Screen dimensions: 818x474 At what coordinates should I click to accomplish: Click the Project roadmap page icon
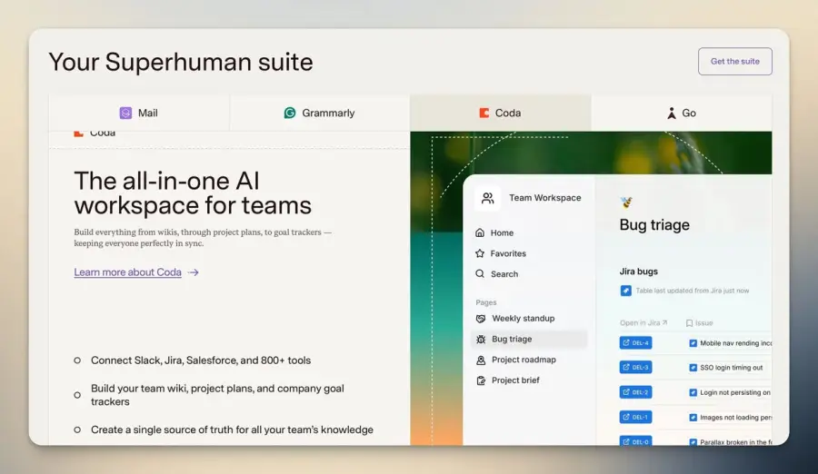(x=481, y=360)
